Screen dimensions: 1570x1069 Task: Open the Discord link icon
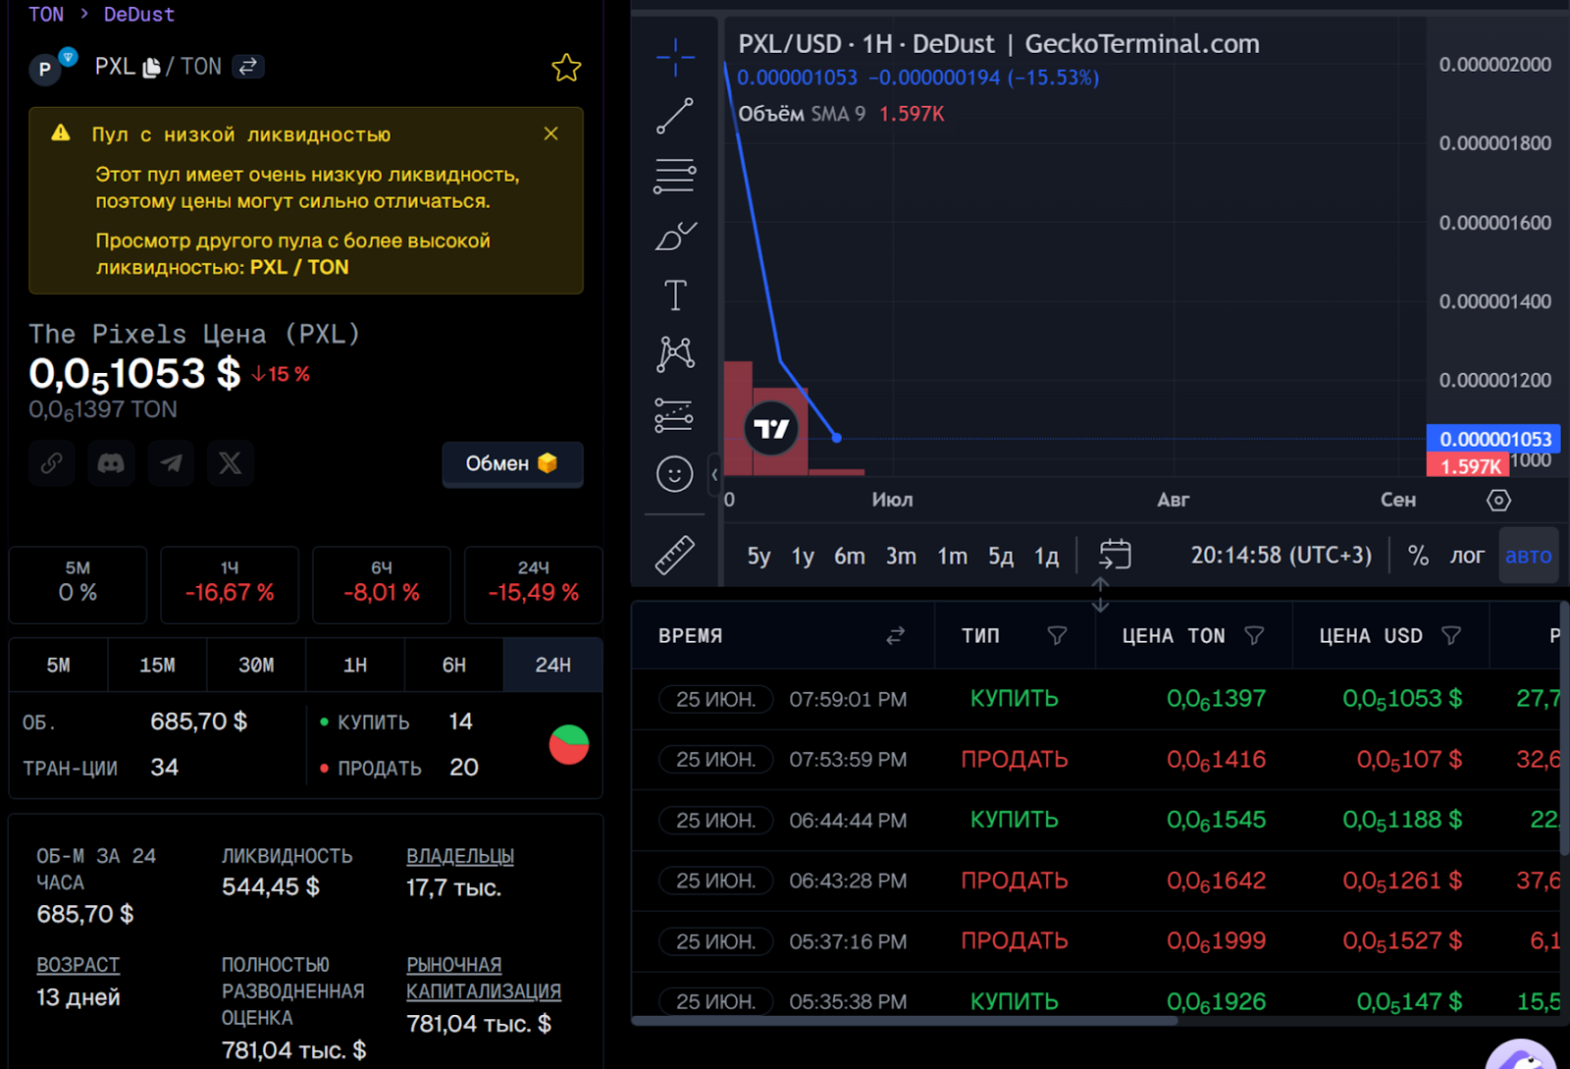pos(111,462)
